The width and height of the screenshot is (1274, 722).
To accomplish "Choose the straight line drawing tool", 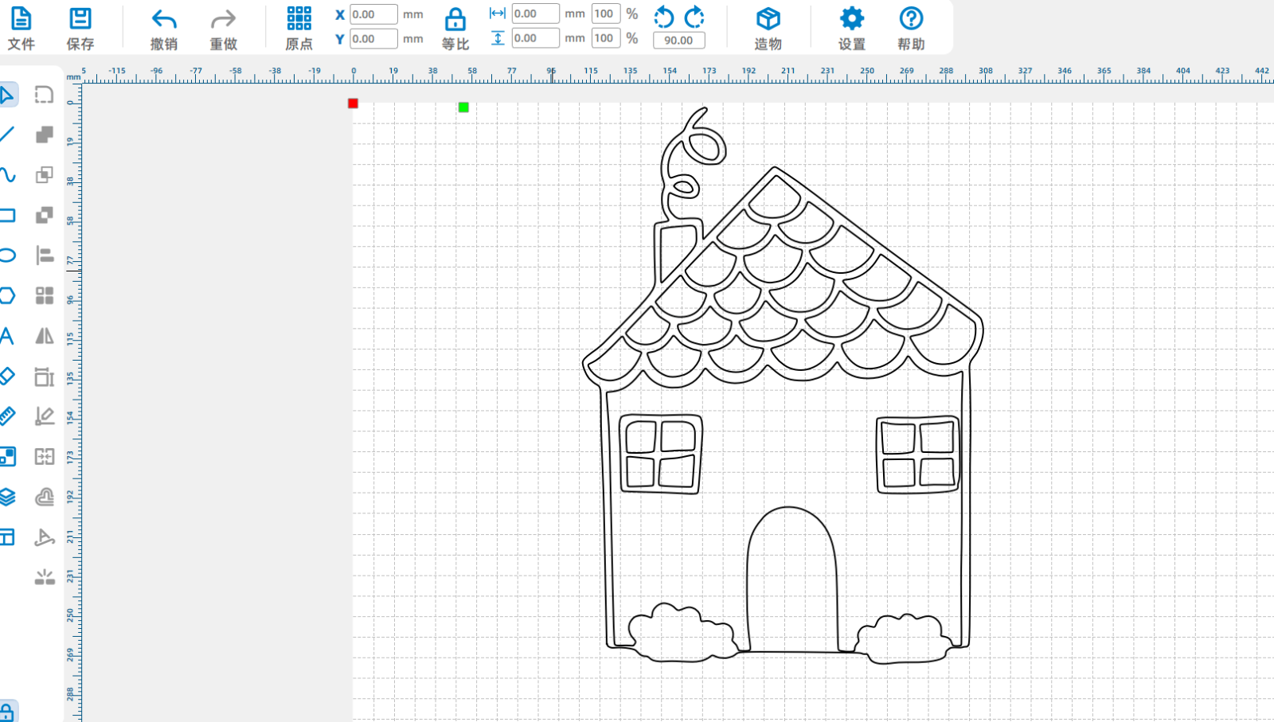I will [x=7, y=135].
